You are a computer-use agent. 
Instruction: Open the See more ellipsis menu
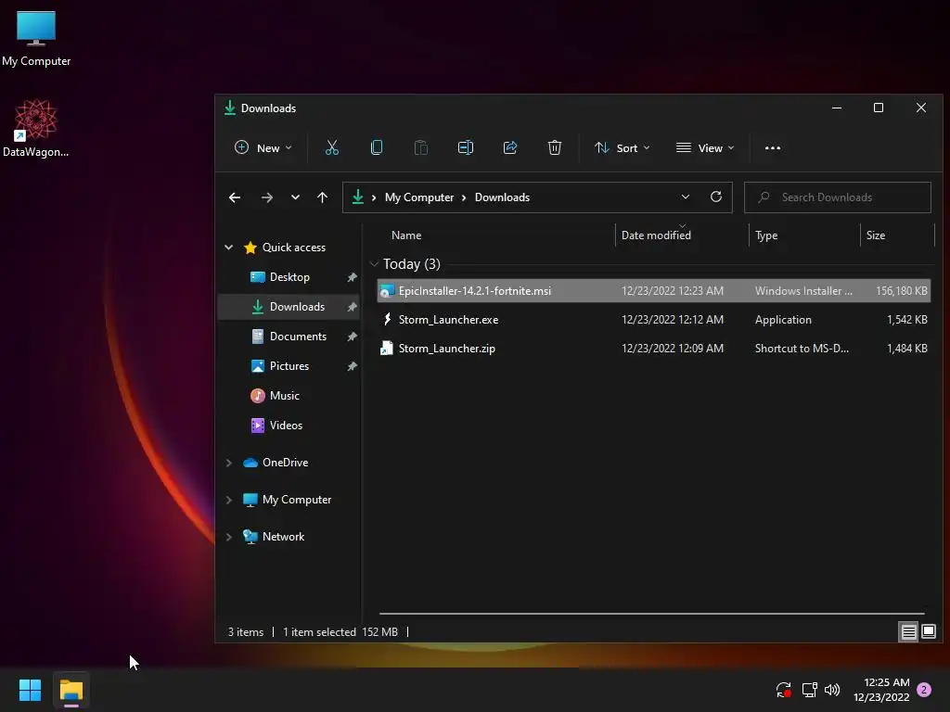coord(773,147)
